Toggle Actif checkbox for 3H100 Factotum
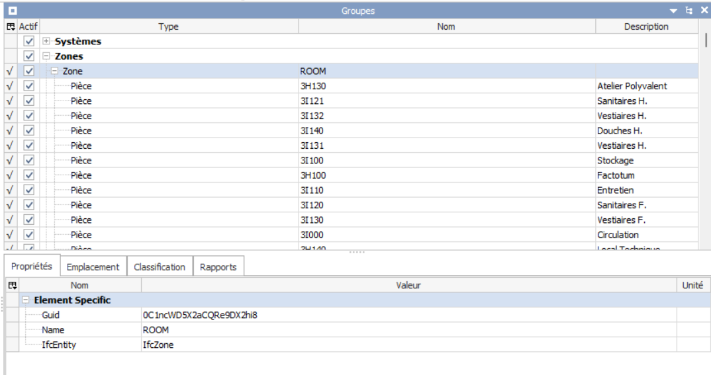Screen dimensions: 711x375 coord(29,175)
